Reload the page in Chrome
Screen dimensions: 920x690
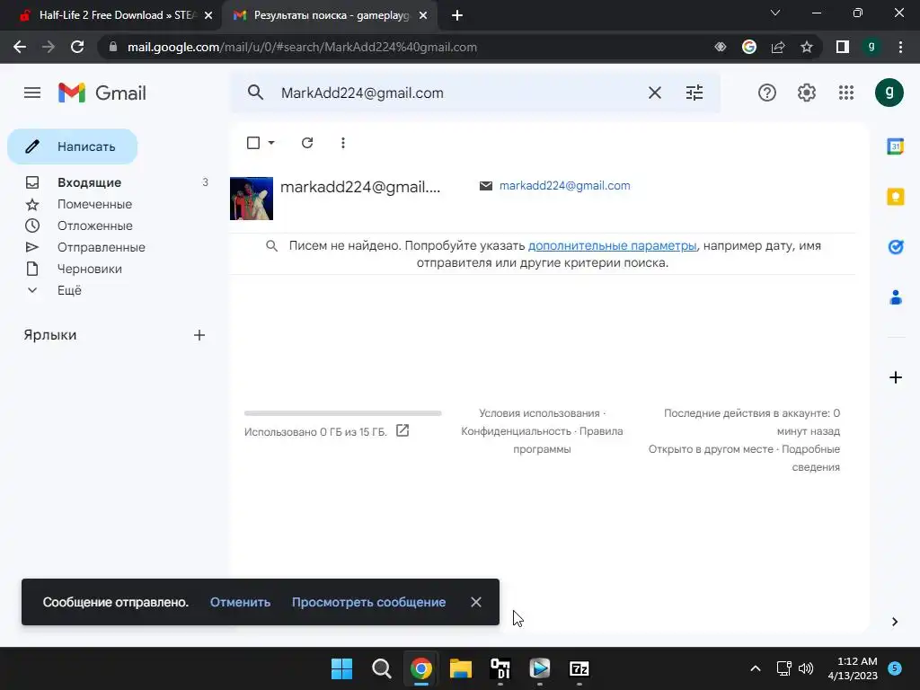[77, 47]
